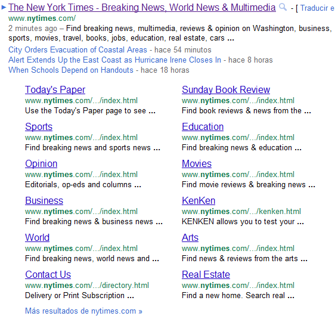This screenshot has height=316, width=335.
Task: Open the Sports section link
Action: [39, 127]
